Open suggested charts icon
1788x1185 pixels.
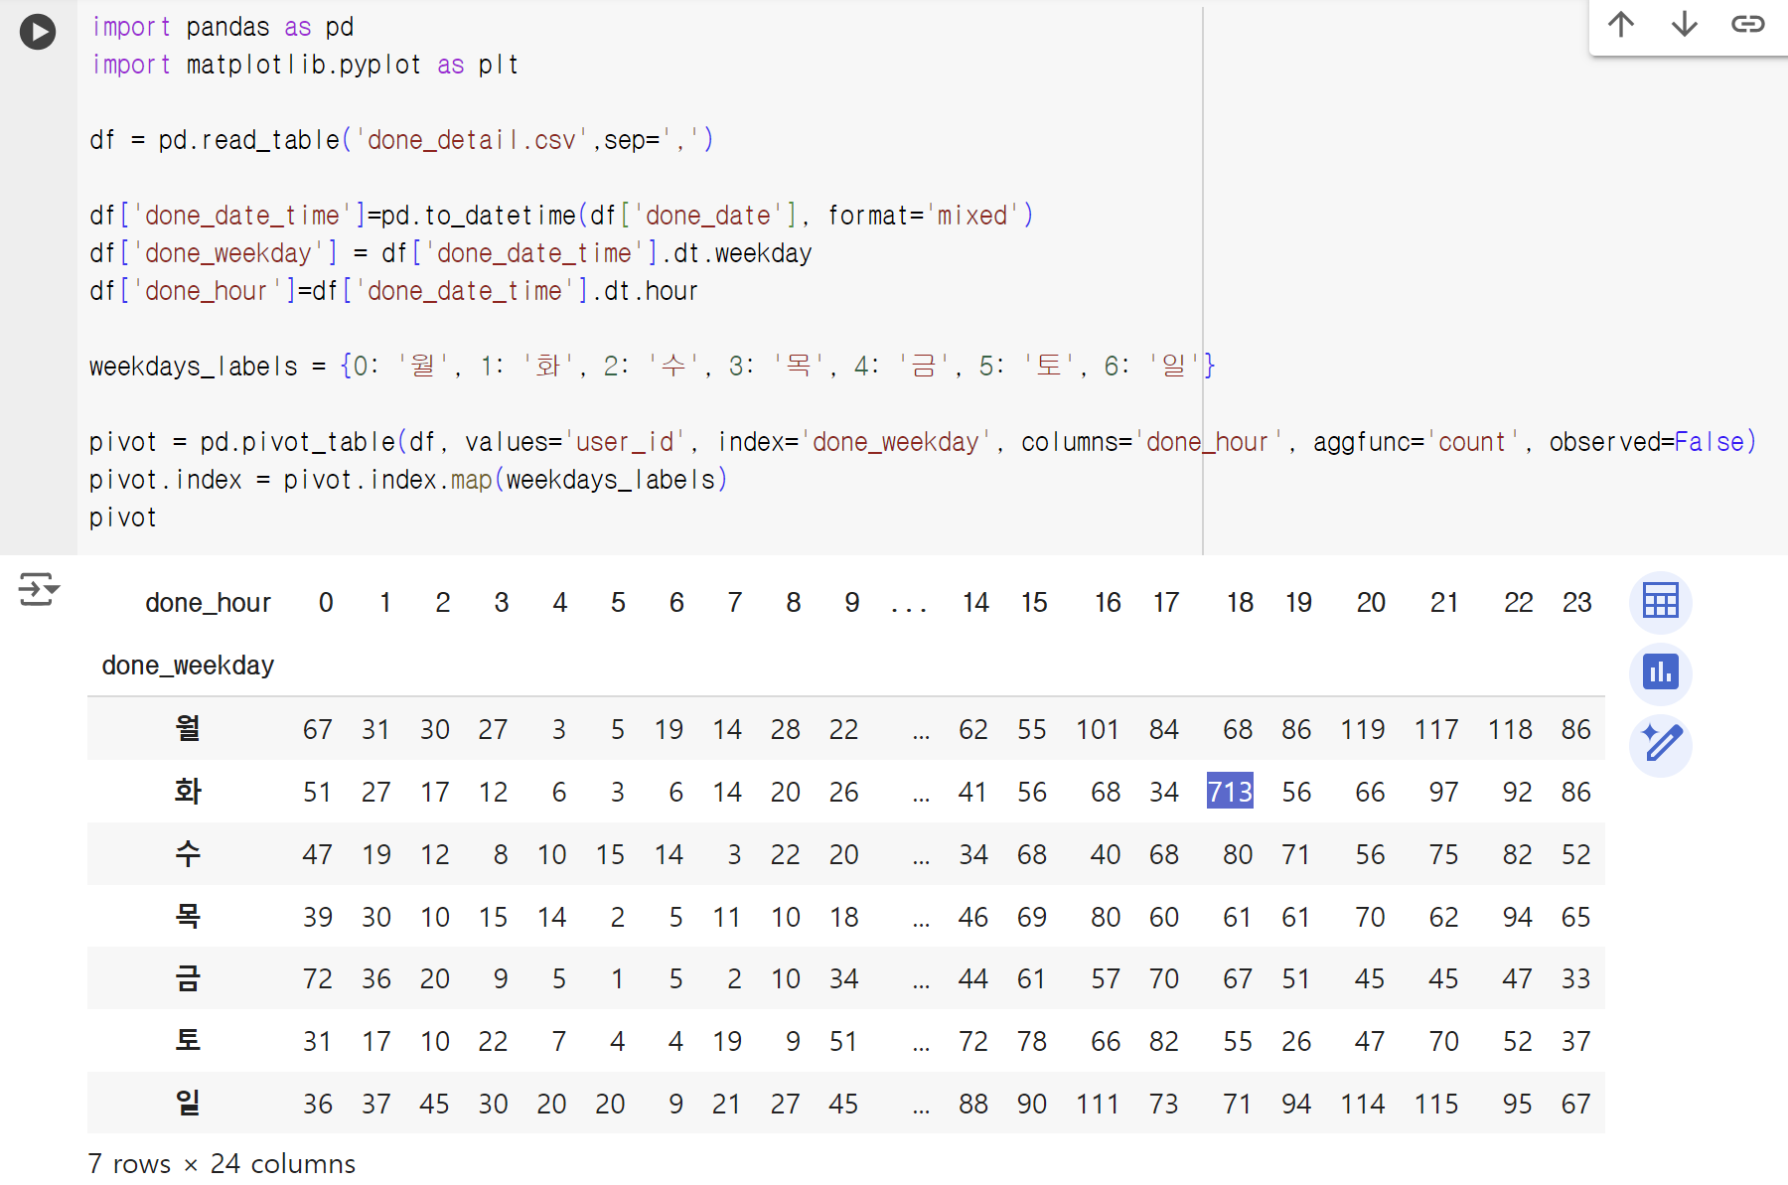[1661, 673]
